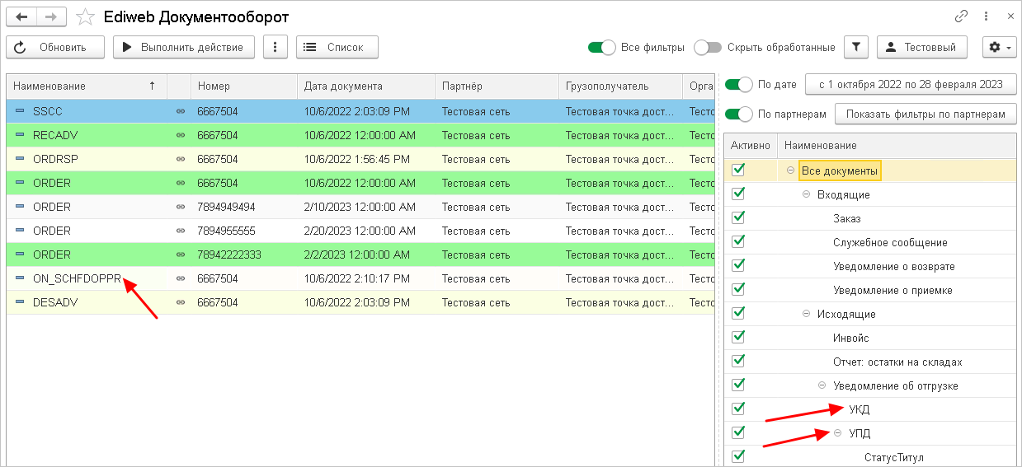
Task: Turn off the По дате toggle
Action: (x=738, y=84)
